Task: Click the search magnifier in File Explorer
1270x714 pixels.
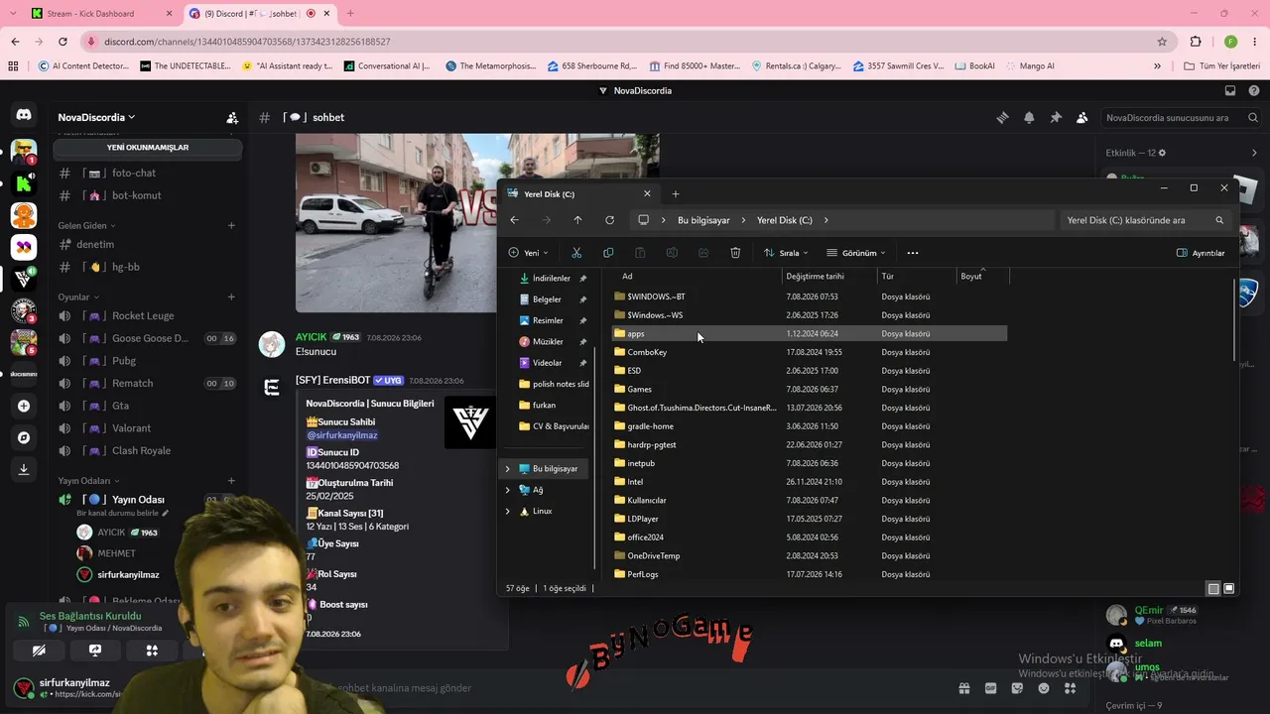Action: (1219, 220)
